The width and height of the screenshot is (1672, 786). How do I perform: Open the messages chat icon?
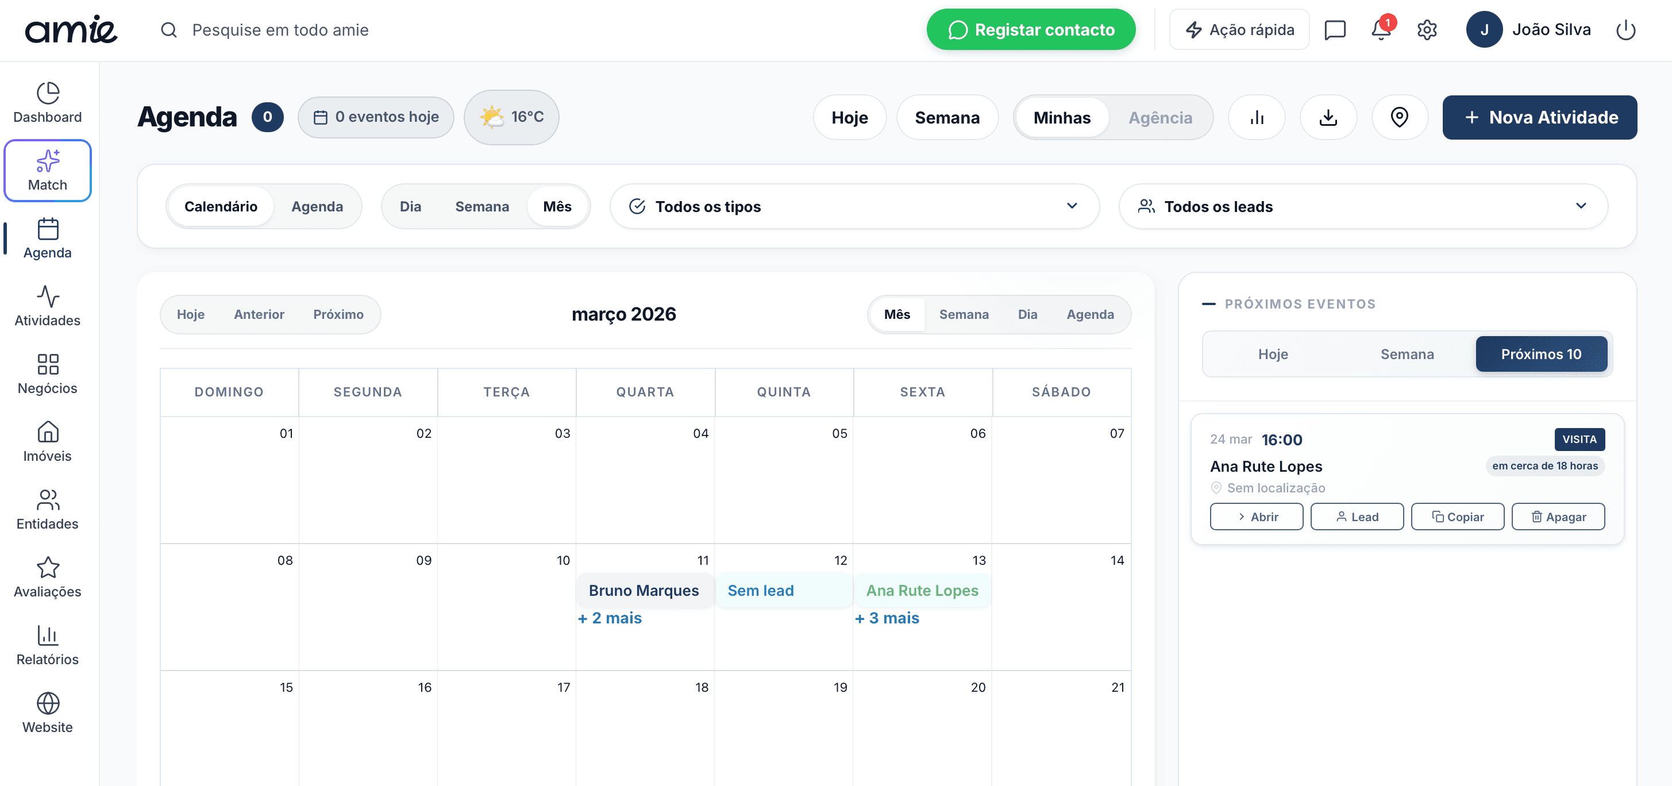click(x=1335, y=29)
